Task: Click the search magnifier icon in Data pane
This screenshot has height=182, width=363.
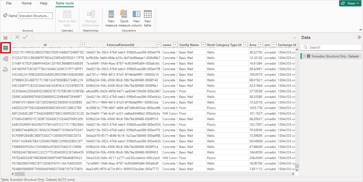Action: (305, 48)
